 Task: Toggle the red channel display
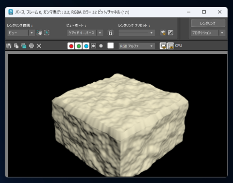71,46
